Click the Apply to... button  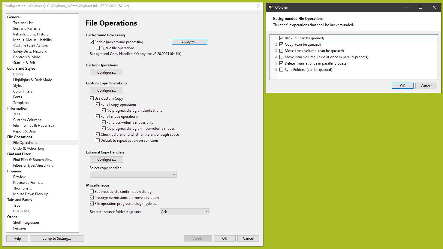189,42
